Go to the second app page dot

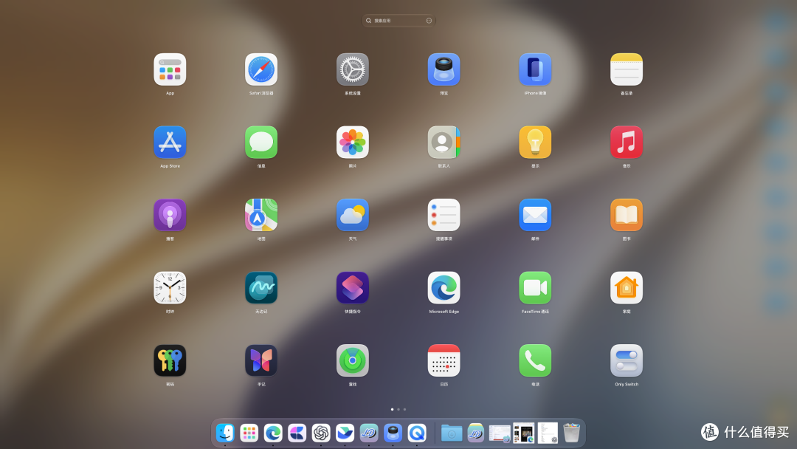pos(398,409)
